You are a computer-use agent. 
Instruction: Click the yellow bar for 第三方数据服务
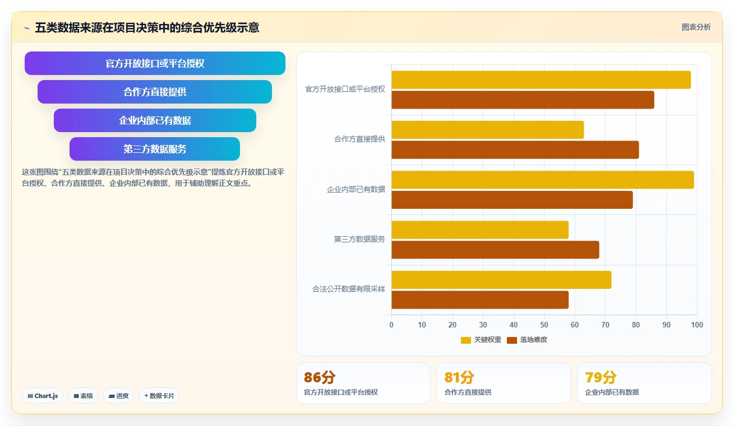pyautogui.click(x=480, y=230)
